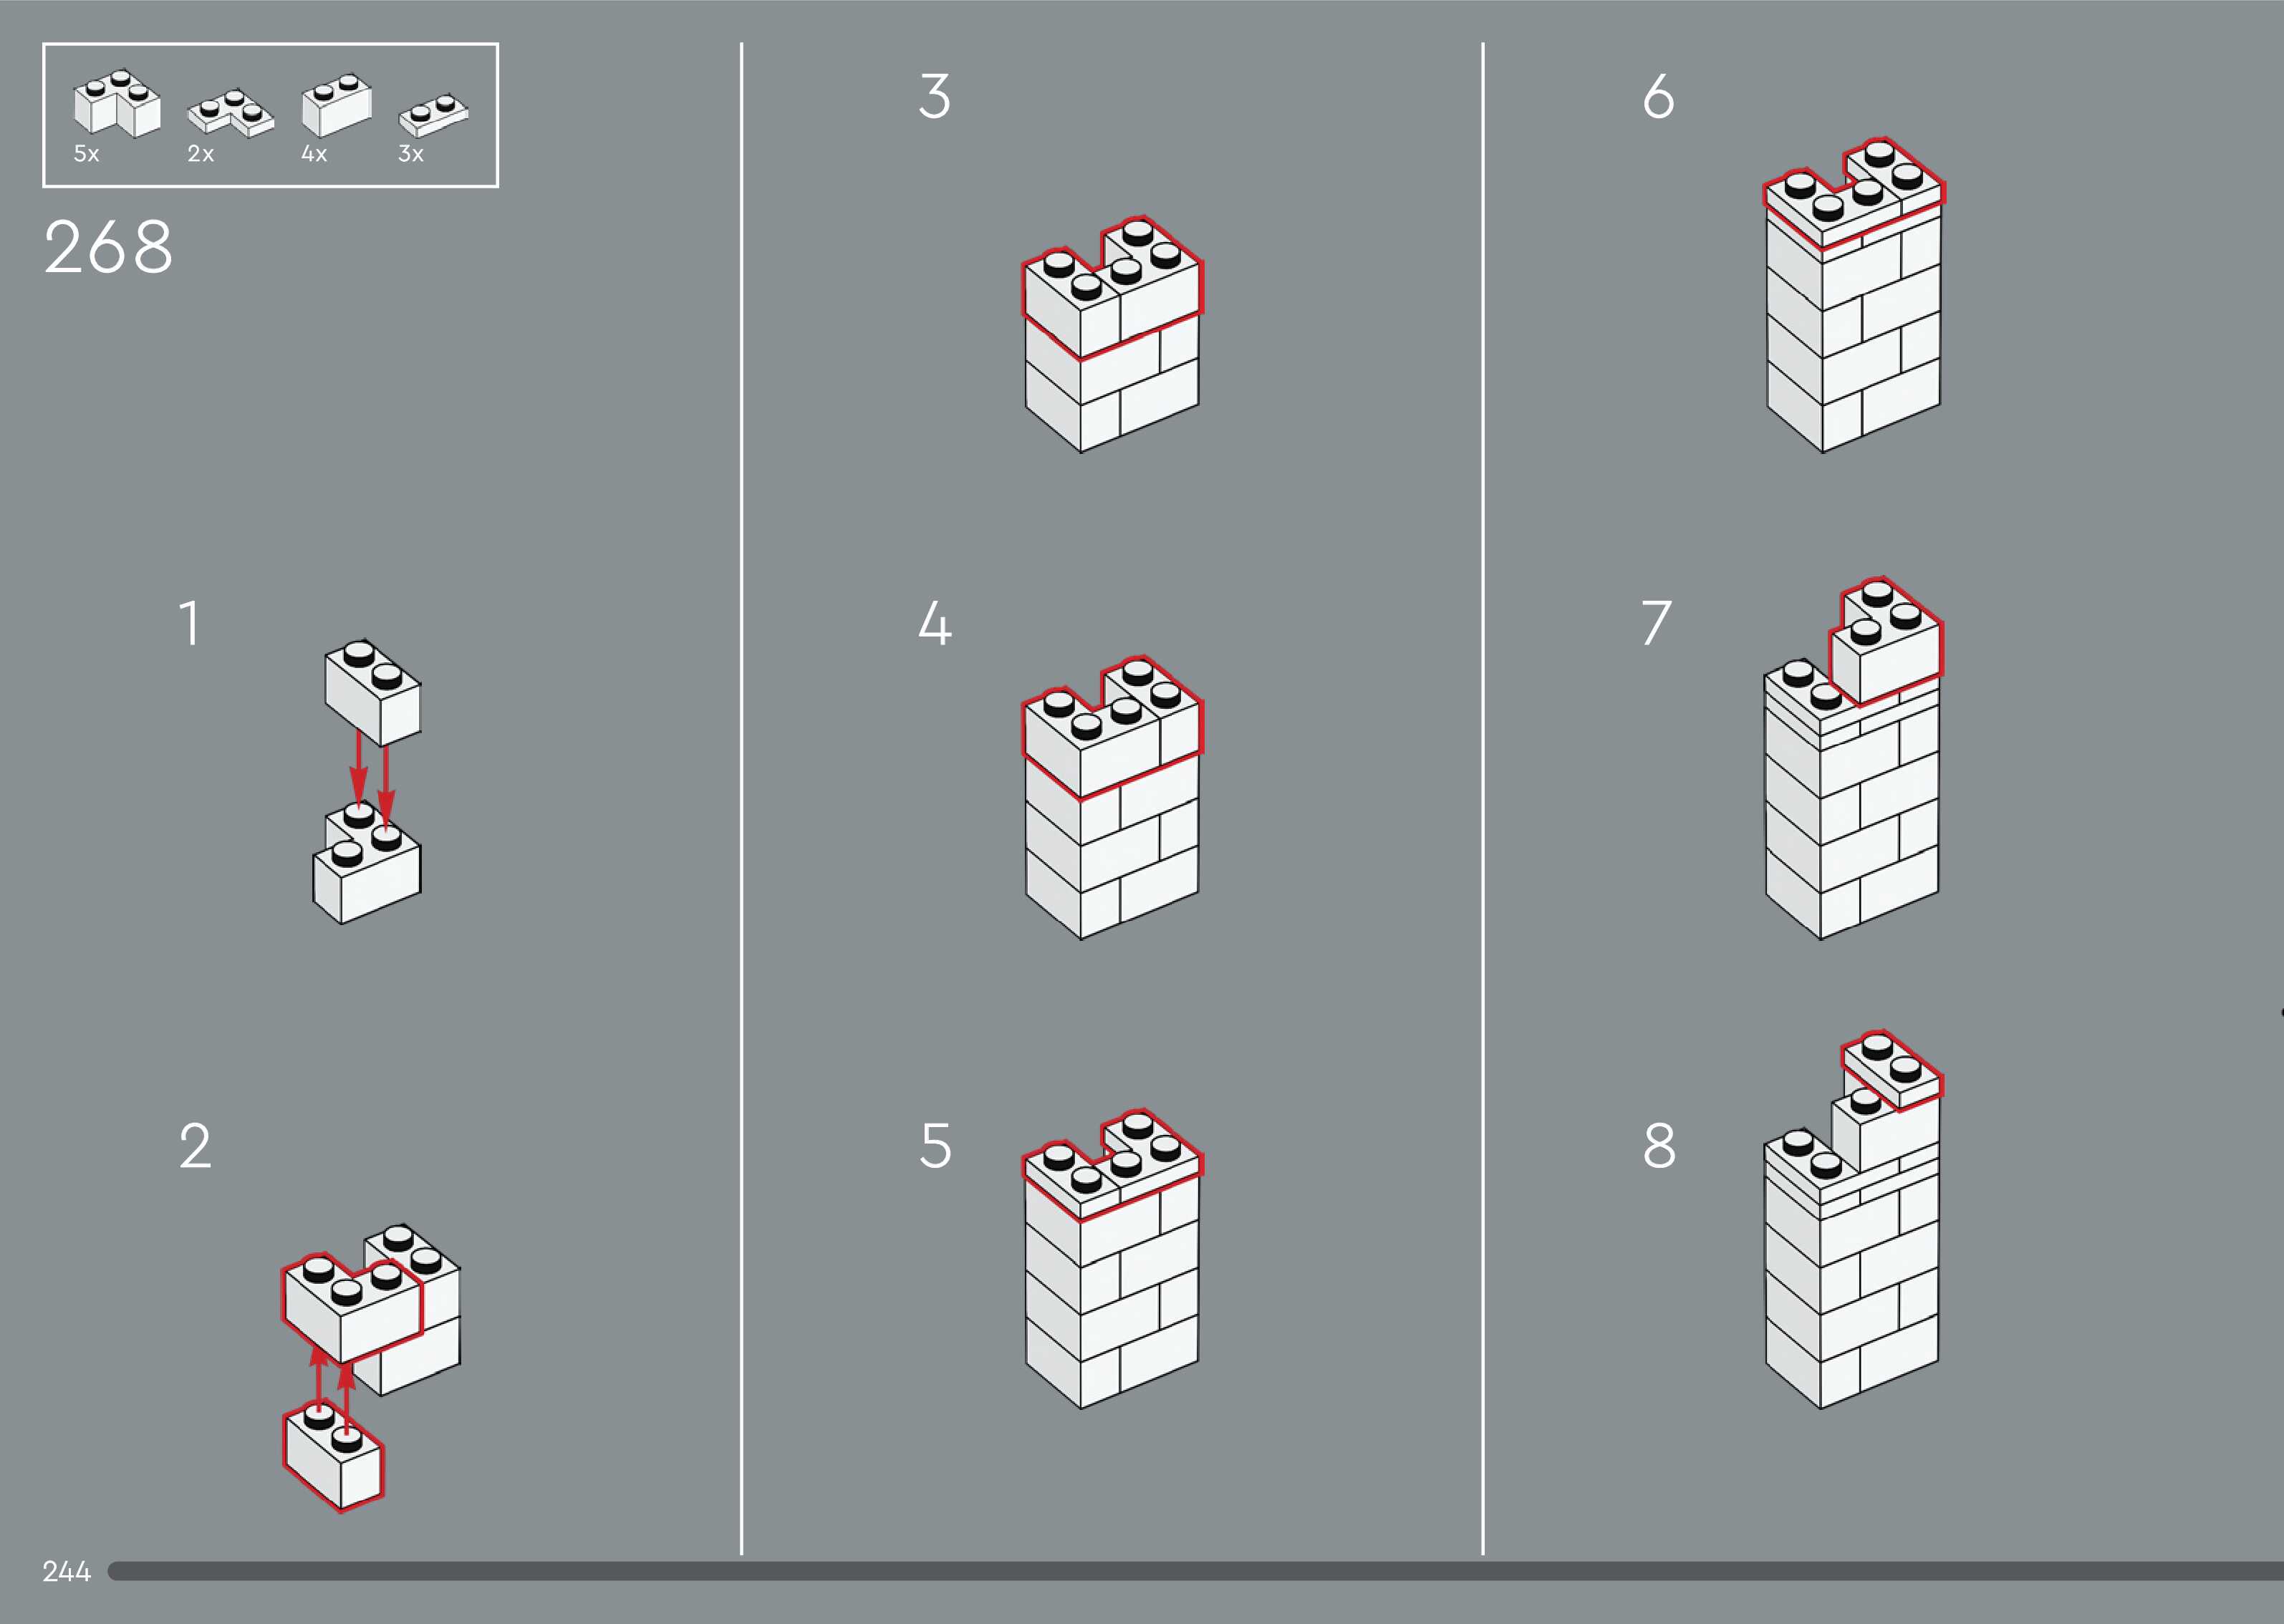
Task: Select the 1x2 plate labeled 3x
Action: coord(434,115)
